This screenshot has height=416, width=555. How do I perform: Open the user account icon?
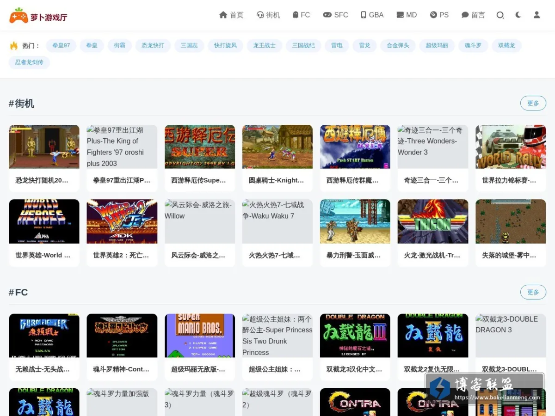(x=536, y=15)
